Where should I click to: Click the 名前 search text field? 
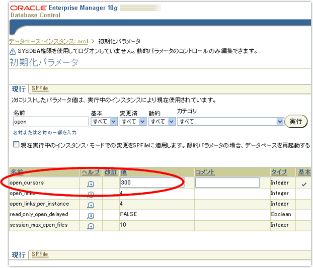(x=51, y=122)
